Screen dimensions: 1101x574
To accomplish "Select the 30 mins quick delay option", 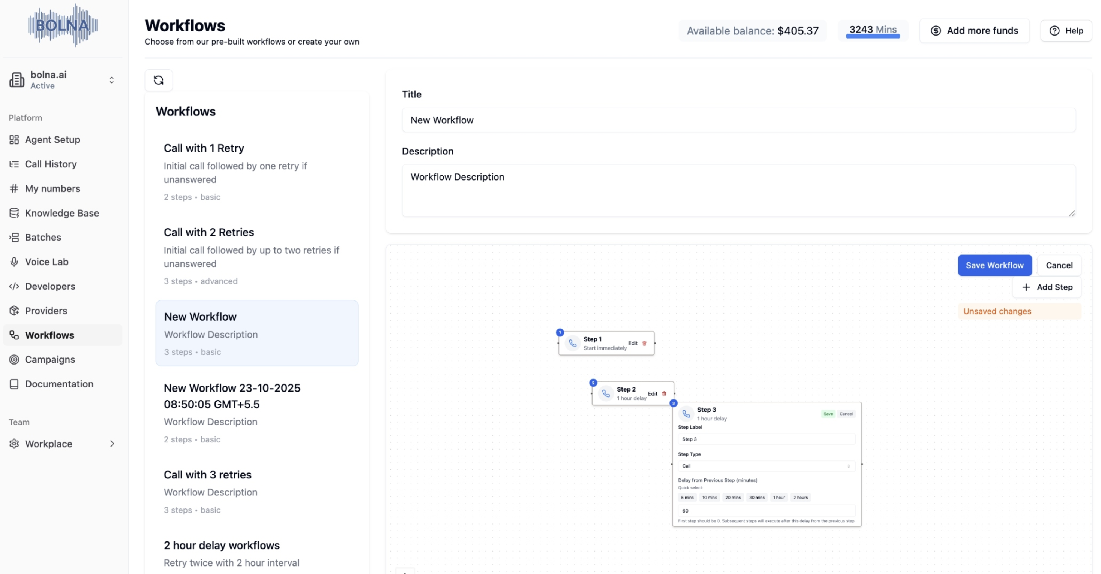I will coord(756,497).
